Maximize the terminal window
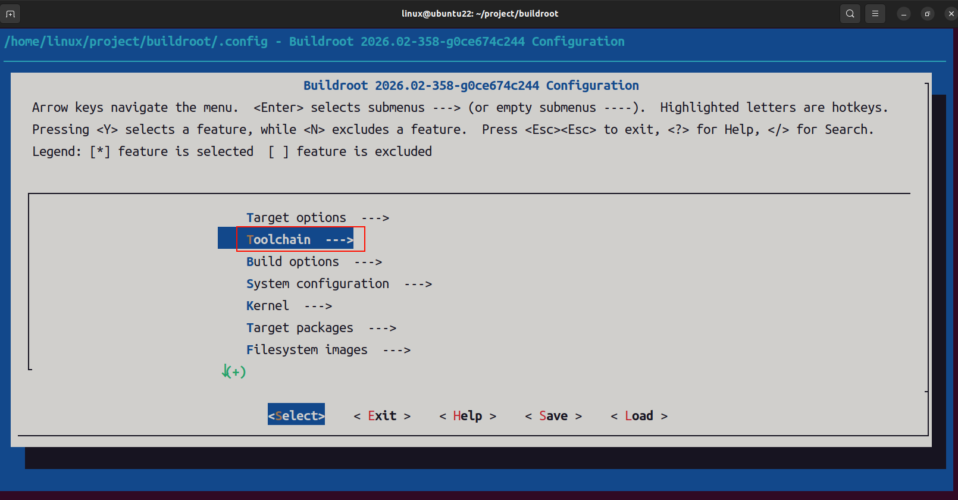Image resolution: width=958 pixels, height=500 pixels. 927,14
